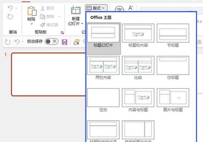Image resolution: width=203 pixels, height=142 pixels.
Task: Click the purple save disk icon
Action: point(64,42)
